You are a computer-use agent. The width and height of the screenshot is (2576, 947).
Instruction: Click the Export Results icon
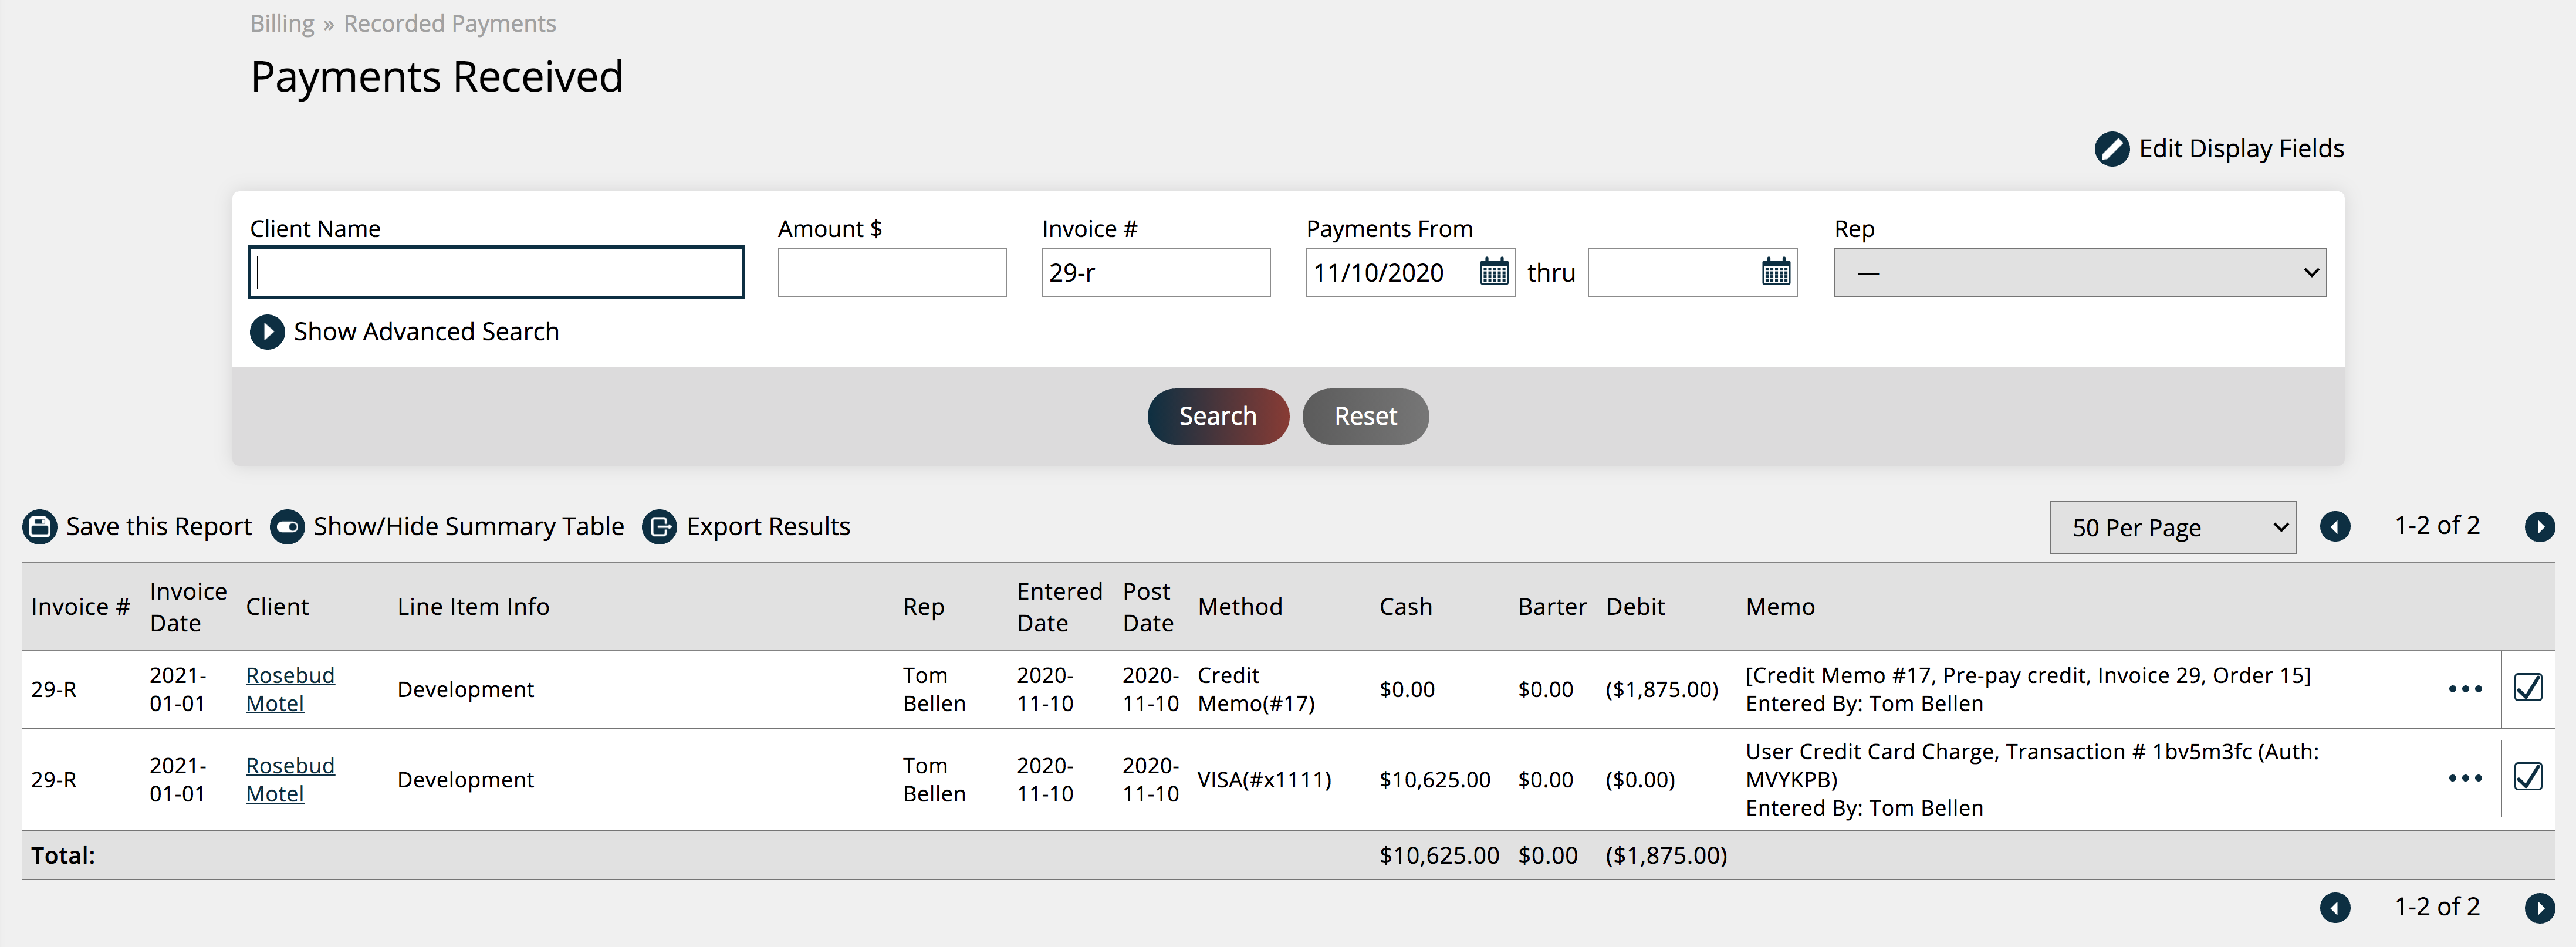coord(659,527)
